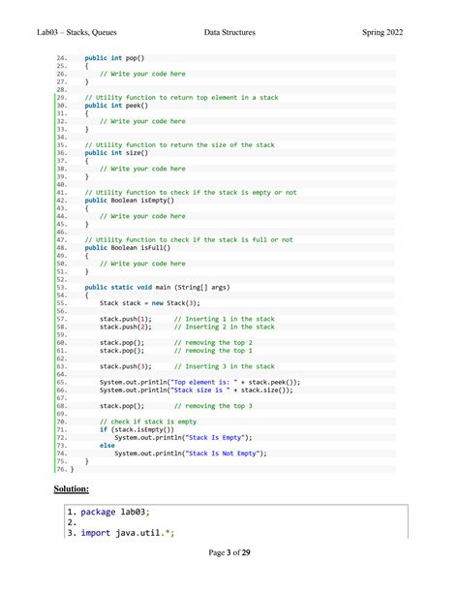The height and width of the screenshot is (594, 459).
Task: Click the 'Write your code here' comment on line 32
Action: (x=142, y=121)
